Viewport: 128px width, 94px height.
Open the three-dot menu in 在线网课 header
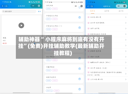[33, 6]
